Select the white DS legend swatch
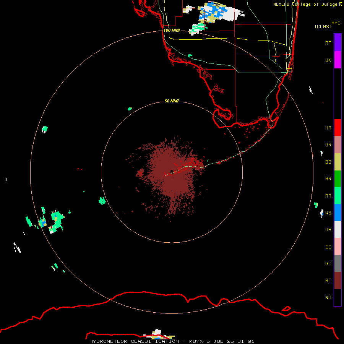 point(338,229)
